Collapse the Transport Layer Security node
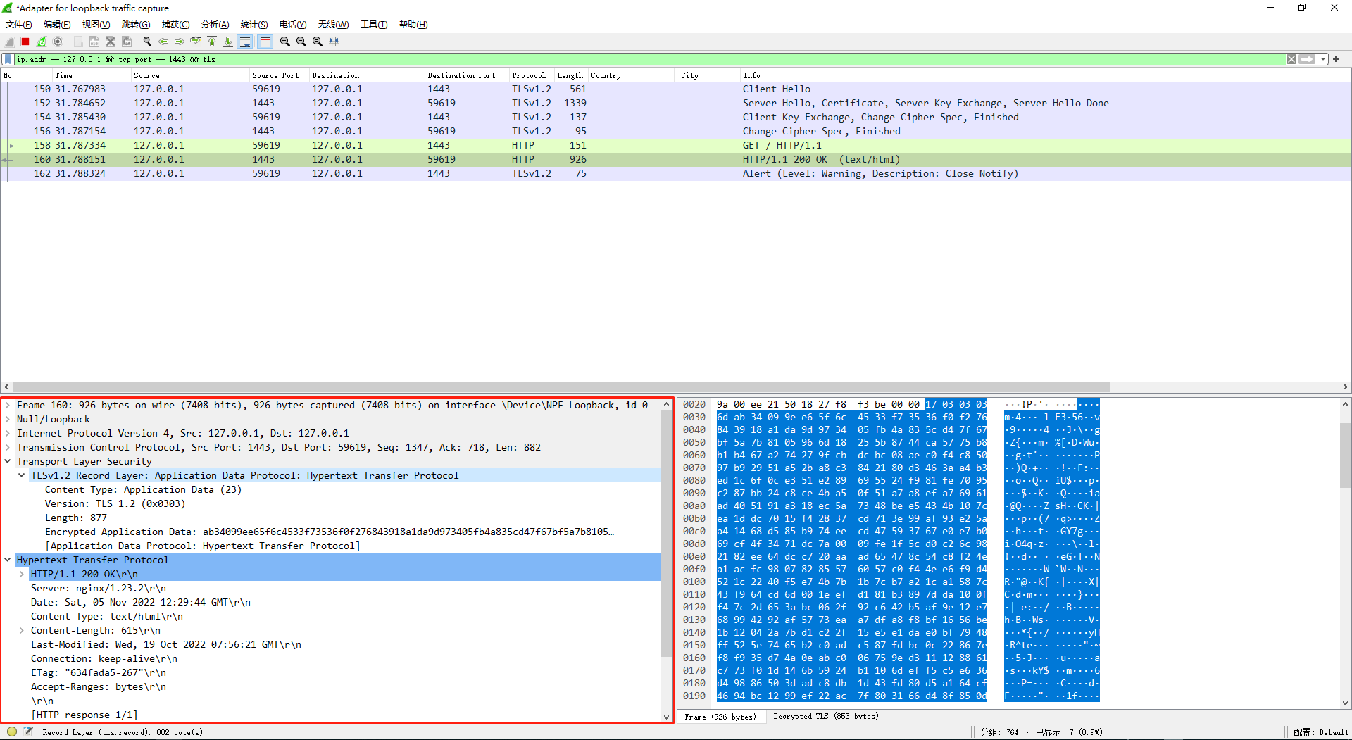The height and width of the screenshot is (740, 1352). (x=8, y=461)
